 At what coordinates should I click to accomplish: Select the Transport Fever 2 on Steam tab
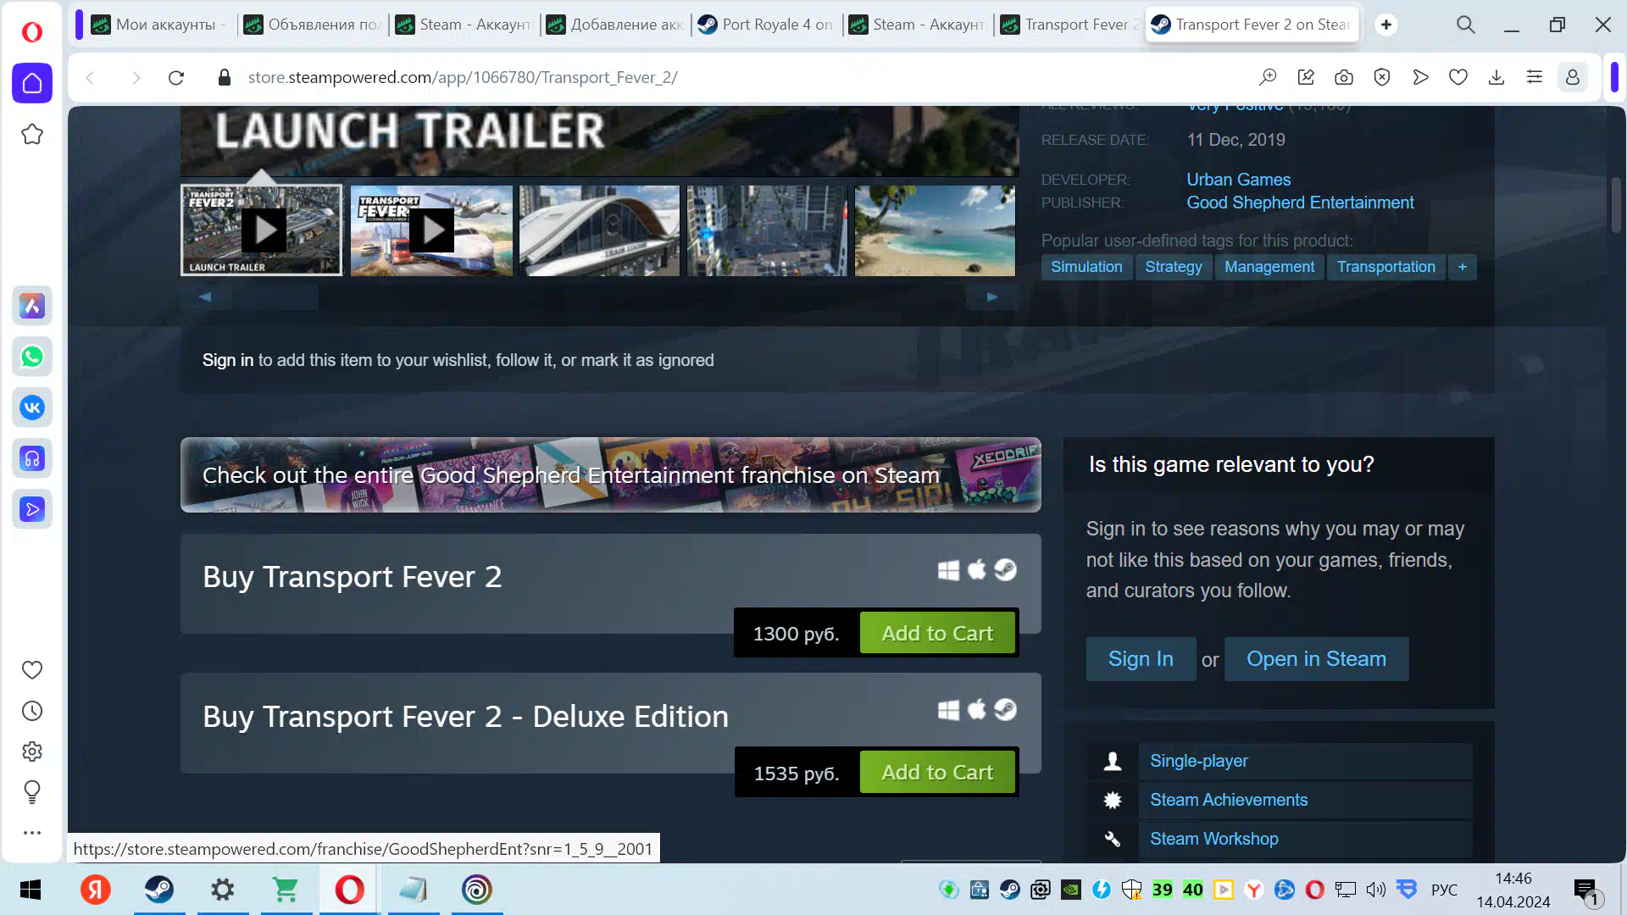[1252, 25]
